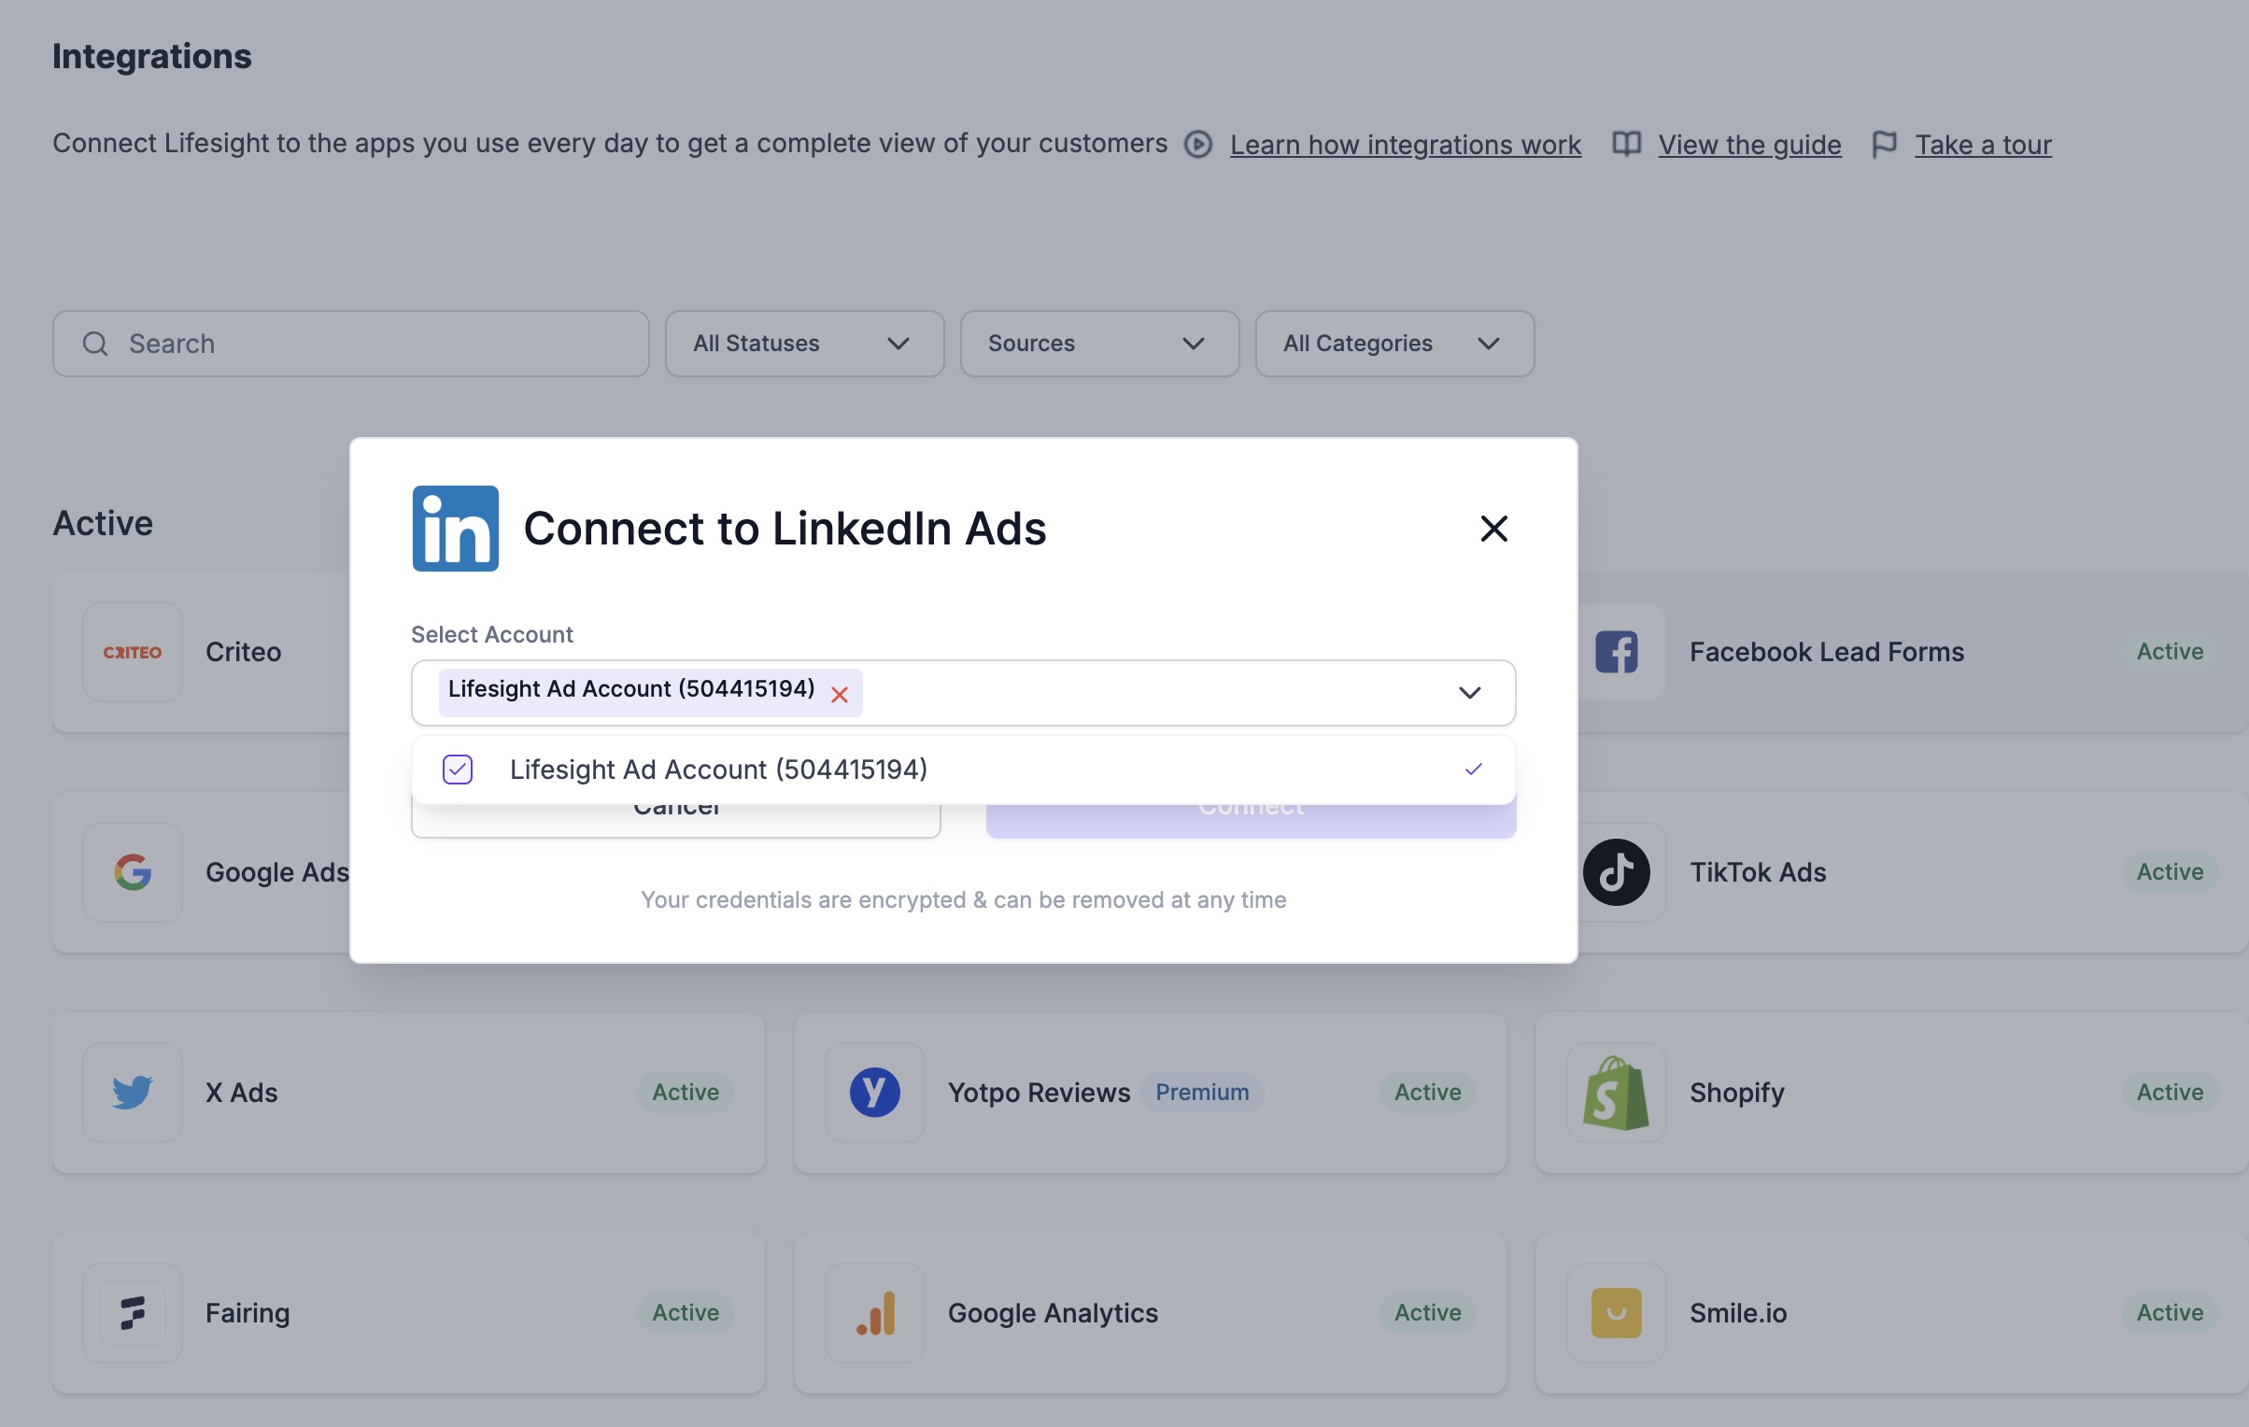Remove selected Lifesight Ad Account chip
This screenshot has height=1427, width=2249.
tap(839, 695)
